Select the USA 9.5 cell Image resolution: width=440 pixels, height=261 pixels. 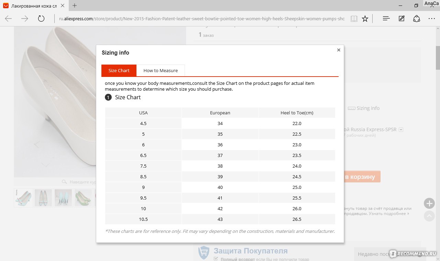(x=143, y=198)
